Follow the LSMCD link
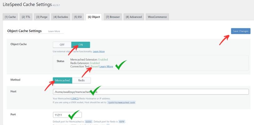This screenshot has height=125, width=254. 75,99
